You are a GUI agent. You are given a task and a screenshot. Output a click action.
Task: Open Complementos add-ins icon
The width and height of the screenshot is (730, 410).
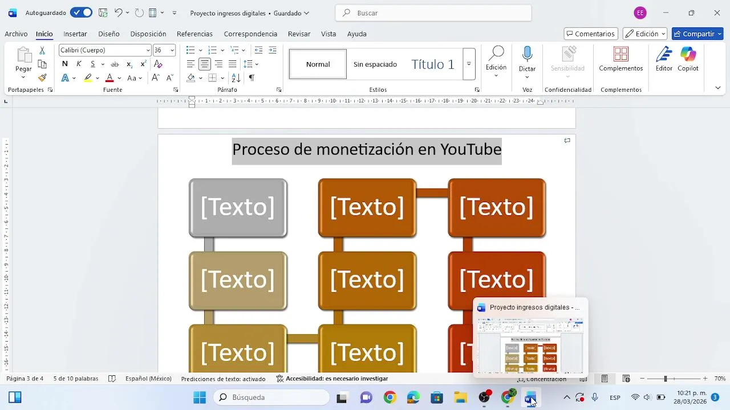[621, 54]
